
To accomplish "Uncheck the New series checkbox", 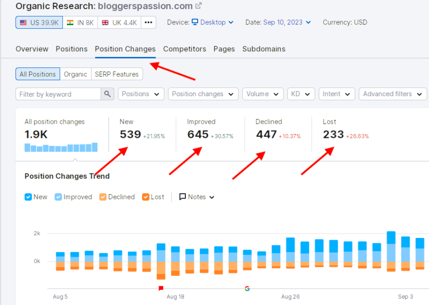I will [28, 197].
